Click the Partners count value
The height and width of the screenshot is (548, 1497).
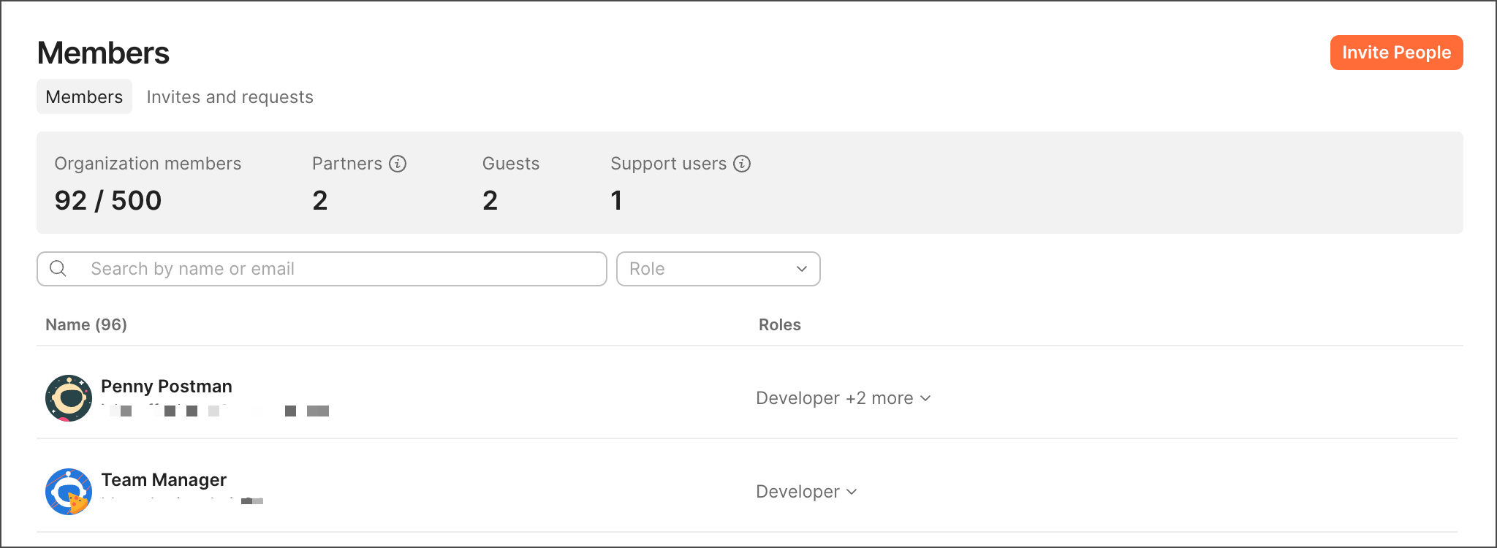(320, 200)
